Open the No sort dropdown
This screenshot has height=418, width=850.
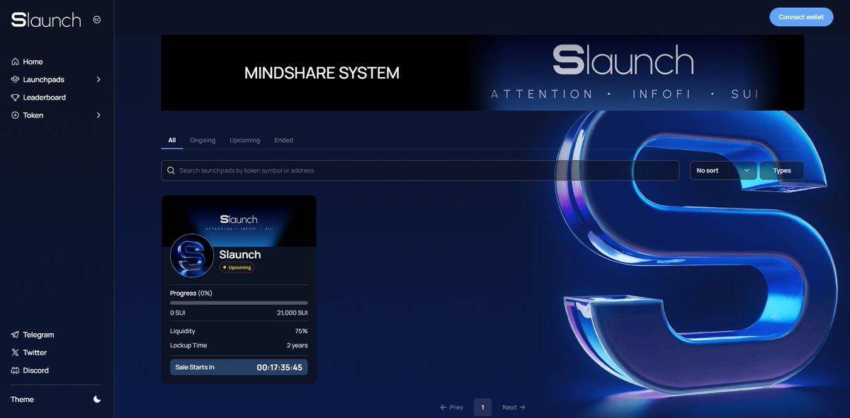pyautogui.click(x=722, y=170)
